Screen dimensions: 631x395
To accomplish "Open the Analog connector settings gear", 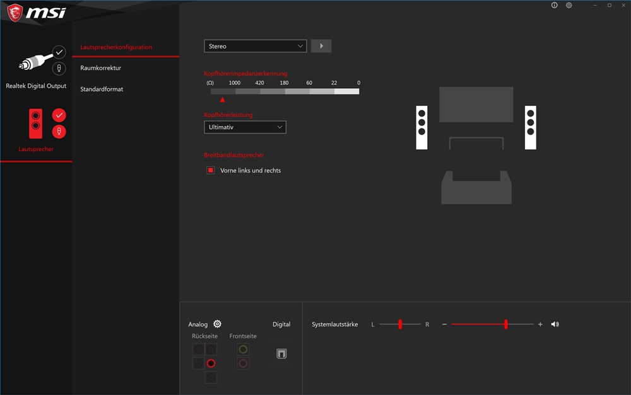I will pyautogui.click(x=217, y=324).
